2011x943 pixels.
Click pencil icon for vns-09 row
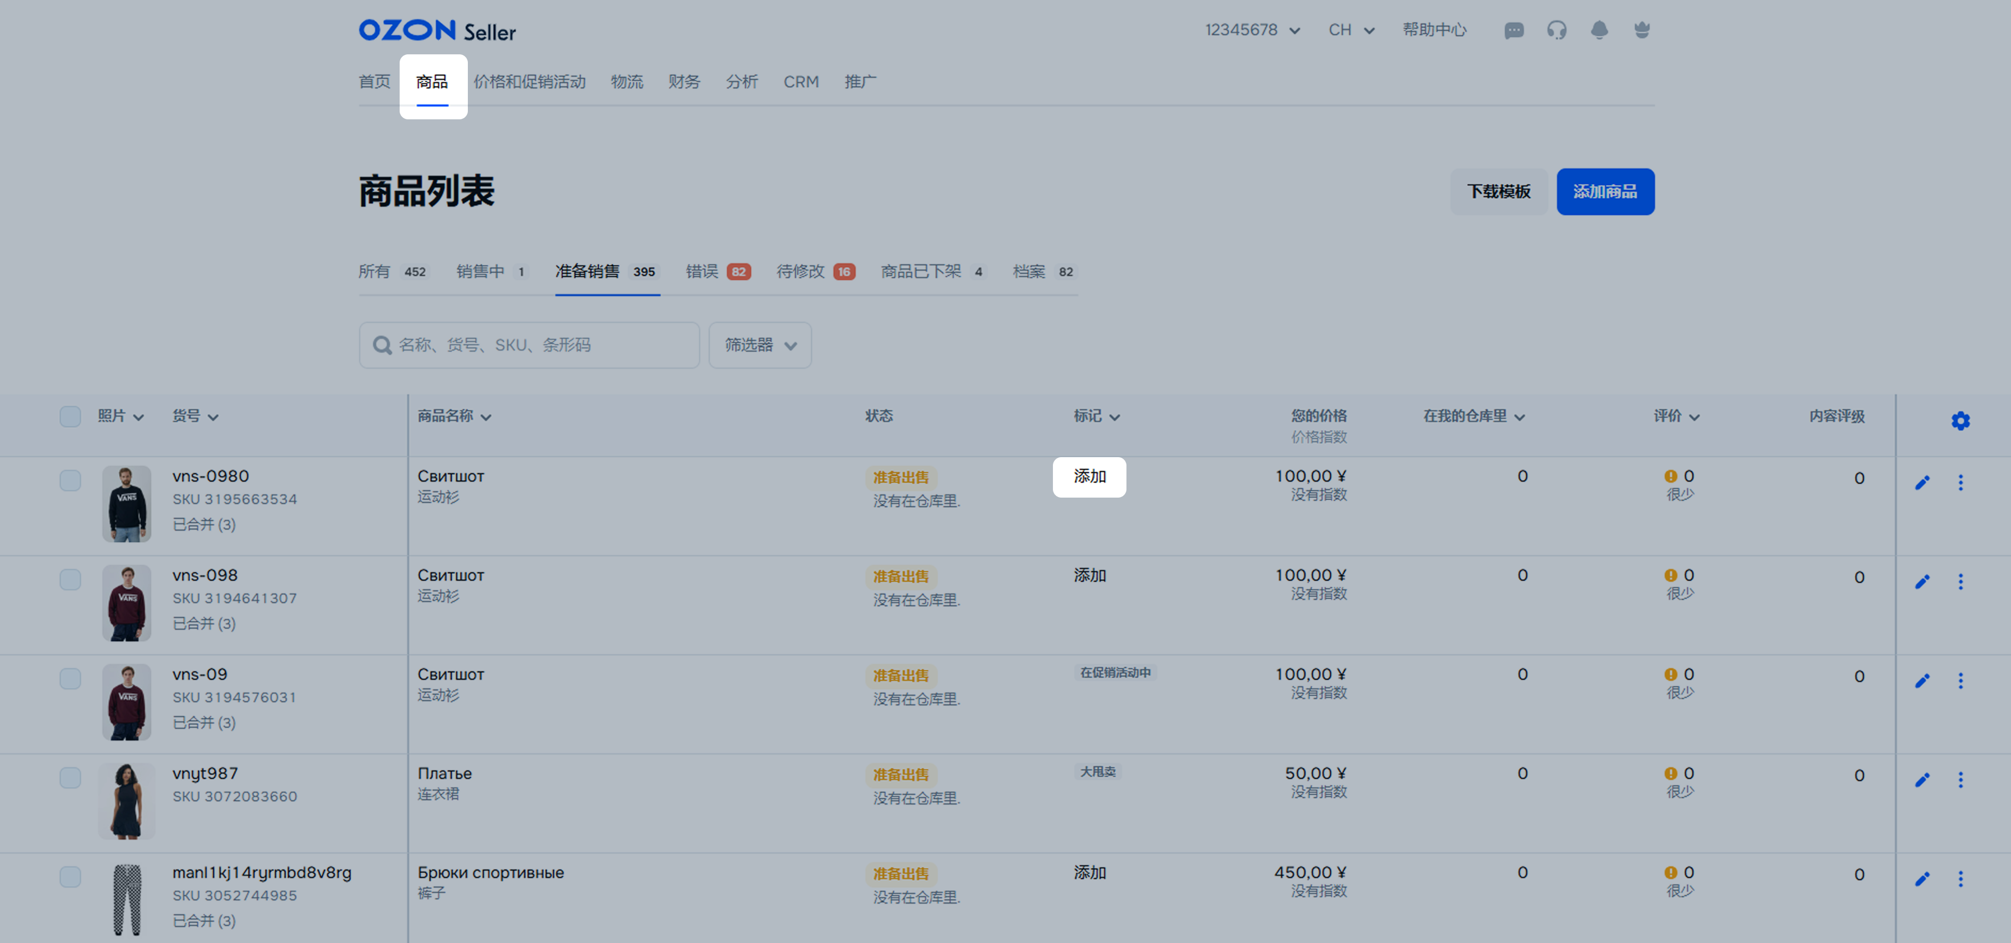coord(1922,681)
